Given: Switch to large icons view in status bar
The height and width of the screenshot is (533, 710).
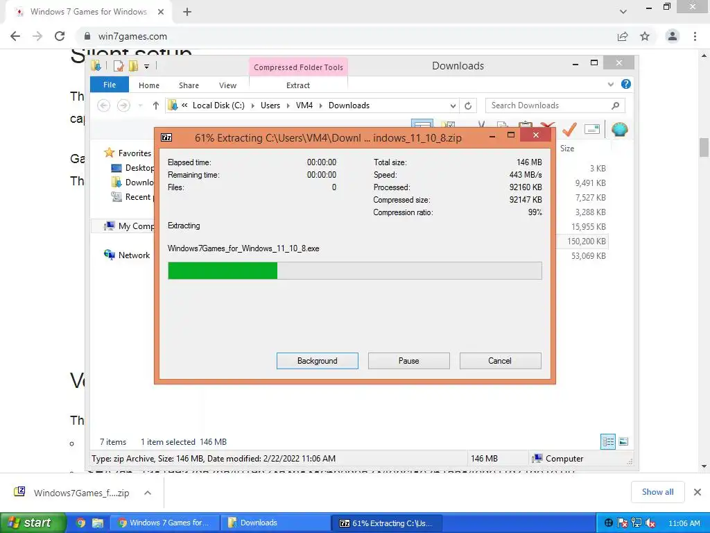Looking at the screenshot, I should 623,441.
